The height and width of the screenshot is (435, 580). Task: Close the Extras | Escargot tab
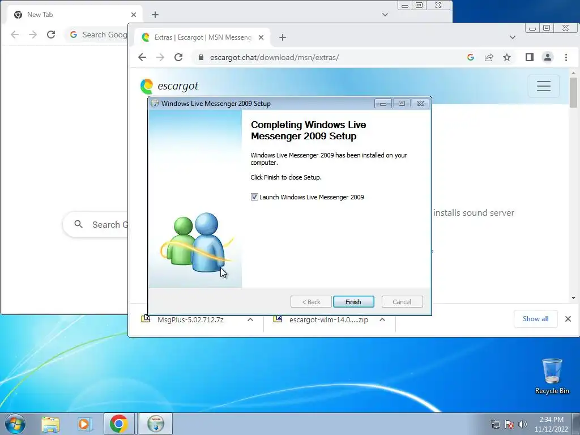point(261,37)
